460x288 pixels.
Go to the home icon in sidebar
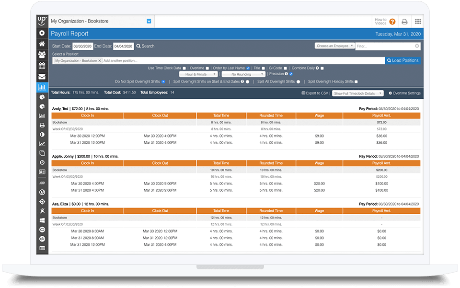42,44
